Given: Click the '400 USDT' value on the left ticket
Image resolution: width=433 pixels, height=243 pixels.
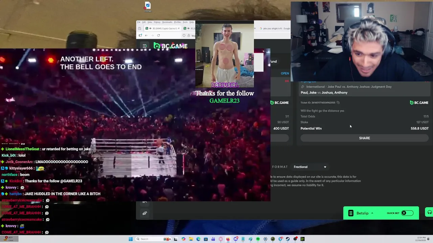Looking at the screenshot, I should 281,128.
